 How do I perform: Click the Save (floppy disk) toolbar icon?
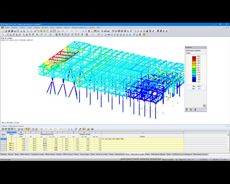pyautogui.click(x=15, y=31)
